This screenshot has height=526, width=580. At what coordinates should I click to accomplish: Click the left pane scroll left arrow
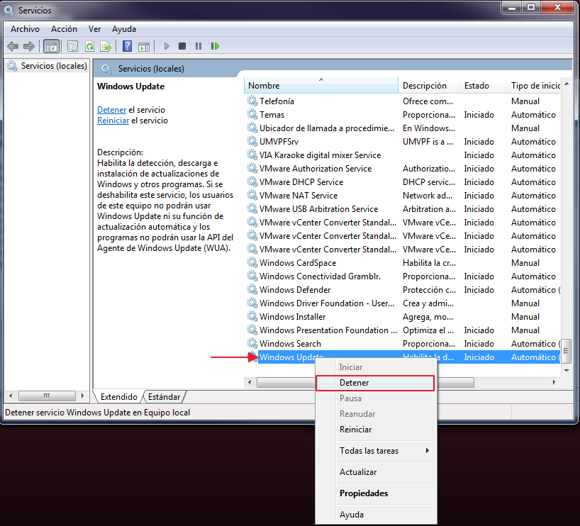(x=11, y=396)
